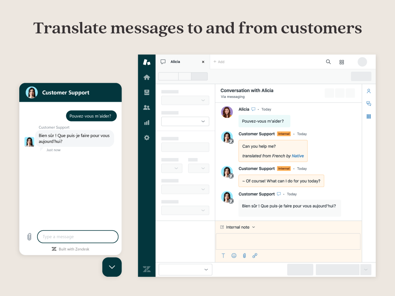The image size is (395, 296).
Task: Open Customers icon in sidebar
Action: pyautogui.click(x=147, y=108)
